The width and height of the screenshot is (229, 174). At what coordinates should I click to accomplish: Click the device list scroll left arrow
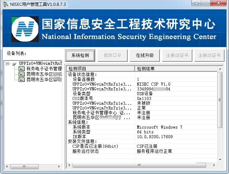click(7, 166)
